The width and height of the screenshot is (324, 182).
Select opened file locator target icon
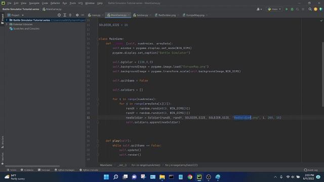pos(59,15)
